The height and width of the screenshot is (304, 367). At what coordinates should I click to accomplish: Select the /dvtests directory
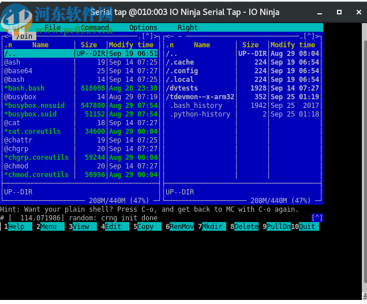coord(242,88)
